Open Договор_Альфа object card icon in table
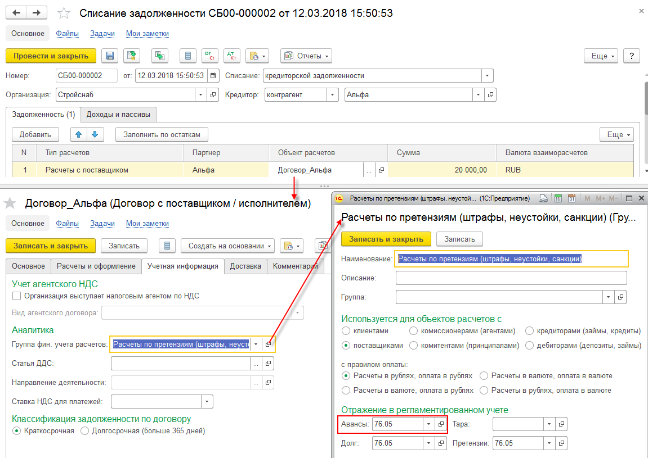Viewport: 648px width, 458px height. click(381, 170)
